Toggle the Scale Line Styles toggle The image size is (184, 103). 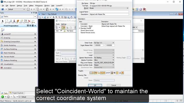[104, 73]
